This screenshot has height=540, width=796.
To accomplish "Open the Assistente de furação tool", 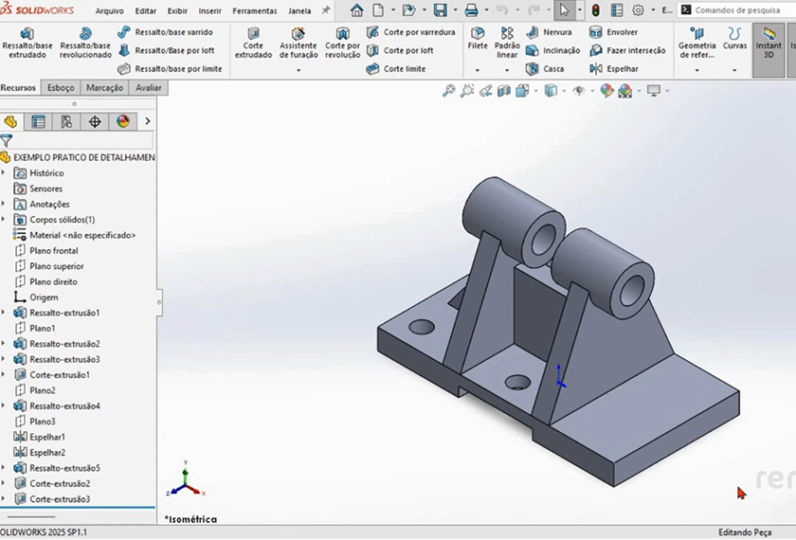I will pyautogui.click(x=298, y=43).
